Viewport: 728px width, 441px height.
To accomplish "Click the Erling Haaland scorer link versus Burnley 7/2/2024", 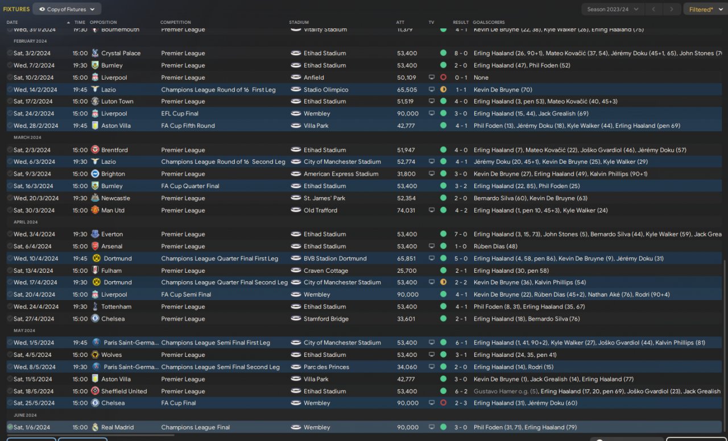I will coord(494,65).
